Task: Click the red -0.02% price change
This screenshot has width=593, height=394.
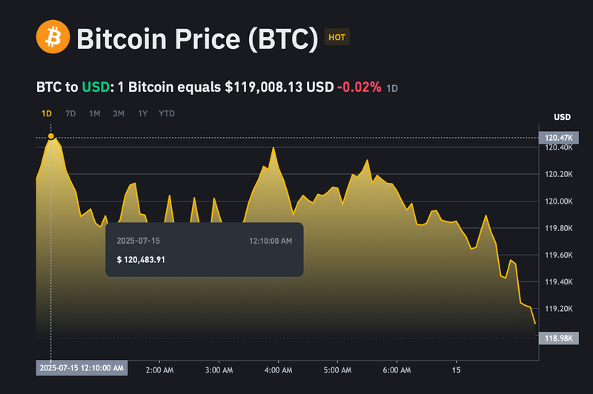Action: tap(359, 87)
